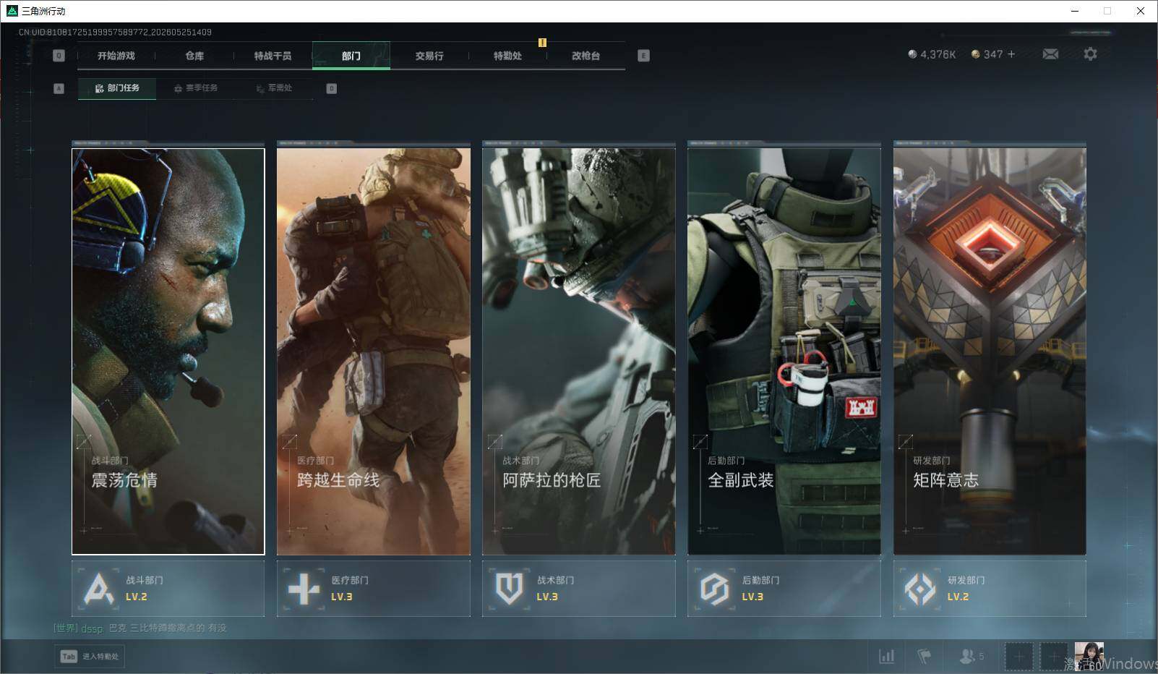Select the 部门任务 sub-tab
This screenshot has width=1158, height=674.
(117, 88)
